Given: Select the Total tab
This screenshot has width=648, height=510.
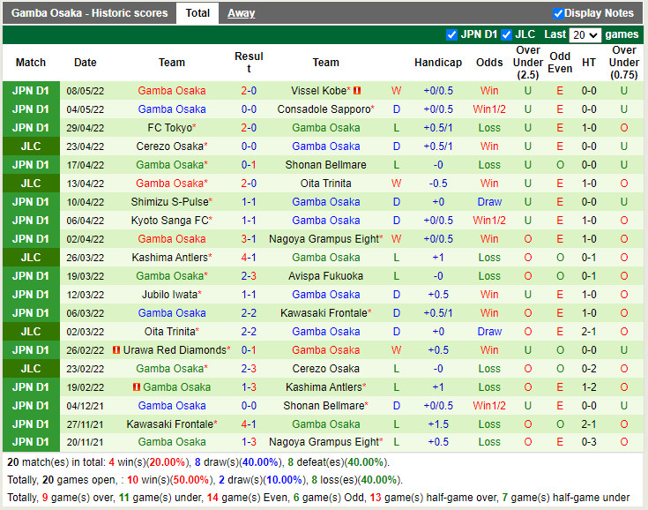Looking at the screenshot, I should pos(197,13).
